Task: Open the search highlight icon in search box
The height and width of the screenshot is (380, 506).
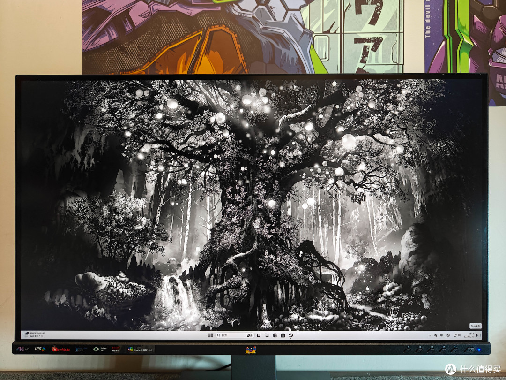Action: click(249, 335)
